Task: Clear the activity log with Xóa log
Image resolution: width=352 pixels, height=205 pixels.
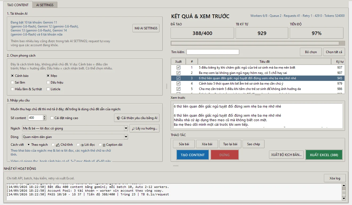Action: coord(335,178)
